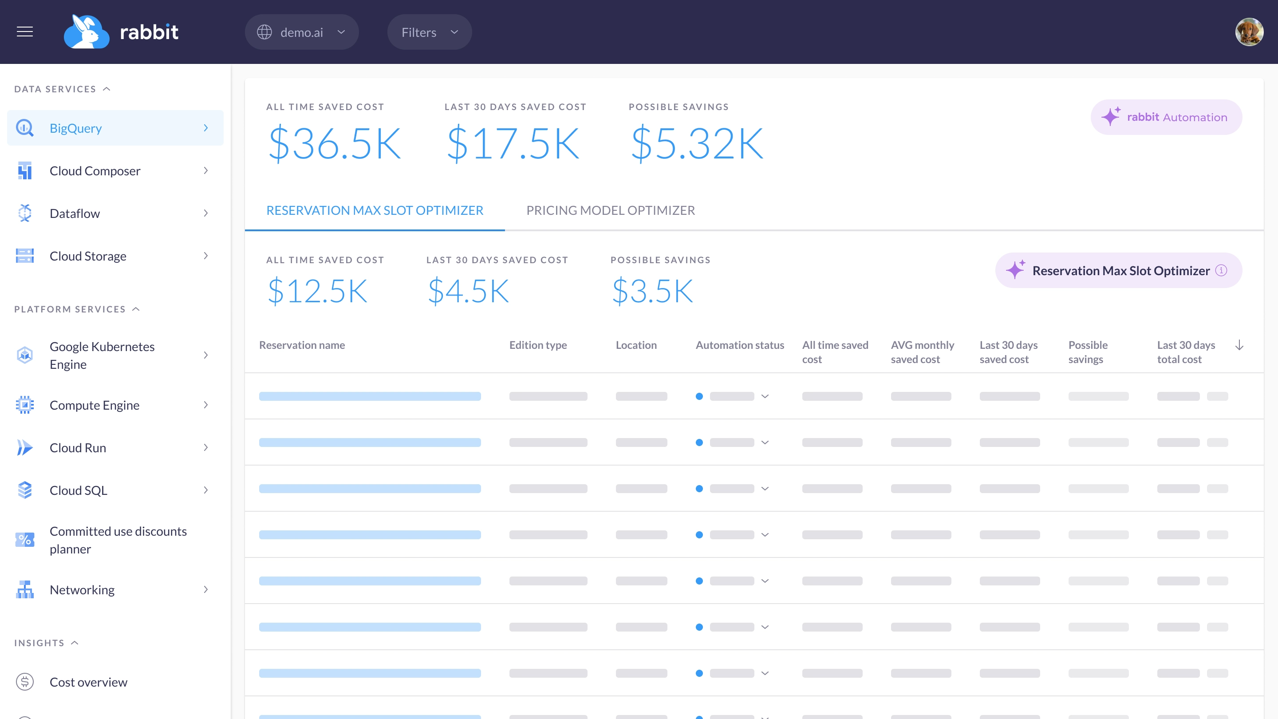
Task: Collapse the PLATFORM SERVICES section
Action: pyautogui.click(x=77, y=309)
